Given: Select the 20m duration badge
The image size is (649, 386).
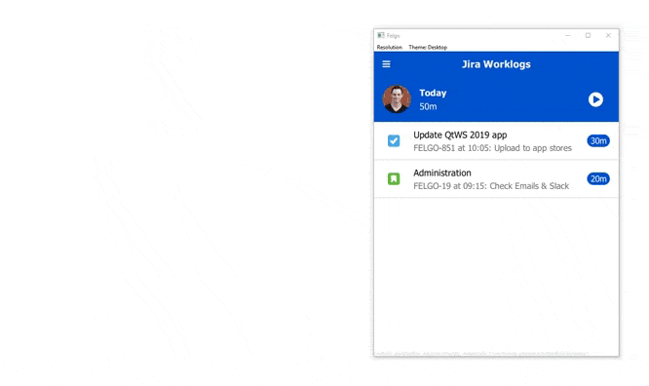Looking at the screenshot, I should click(x=598, y=179).
